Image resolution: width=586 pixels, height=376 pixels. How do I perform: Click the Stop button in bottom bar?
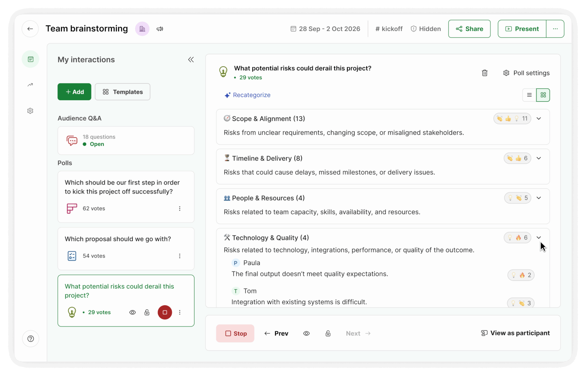pos(235,333)
